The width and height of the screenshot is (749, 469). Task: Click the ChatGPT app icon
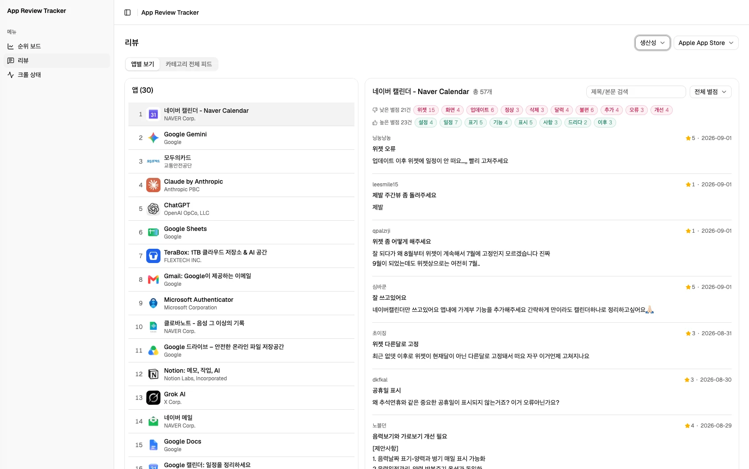(153, 209)
